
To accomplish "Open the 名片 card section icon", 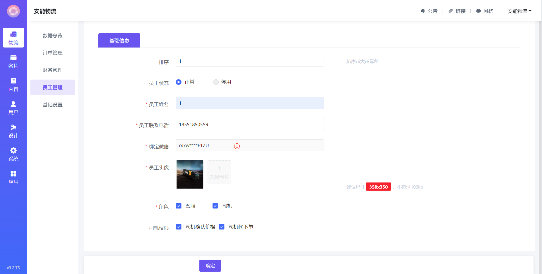I will (x=13, y=58).
